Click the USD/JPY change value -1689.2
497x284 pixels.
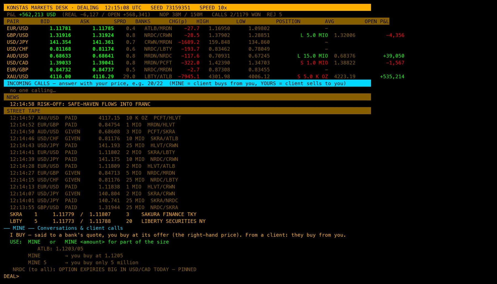click(189, 42)
